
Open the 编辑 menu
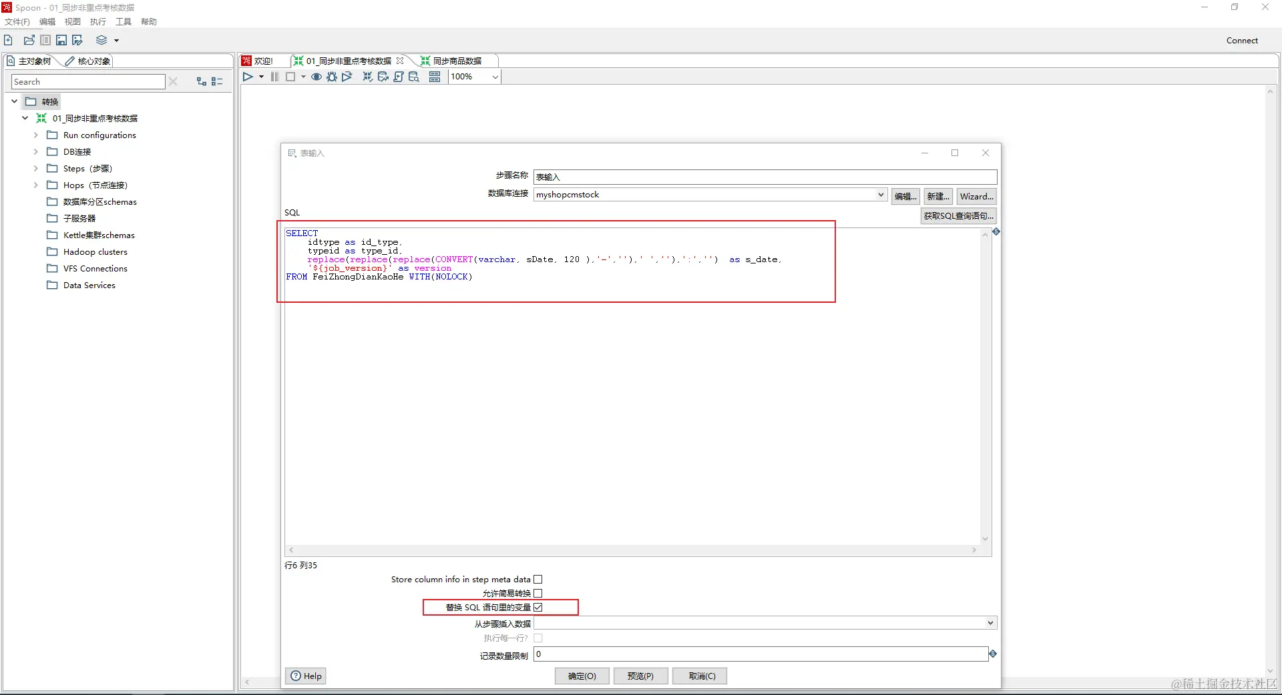click(47, 22)
